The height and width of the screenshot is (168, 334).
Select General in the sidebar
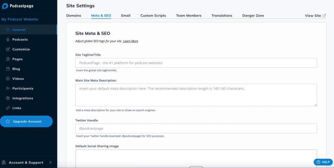tap(28, 30)
